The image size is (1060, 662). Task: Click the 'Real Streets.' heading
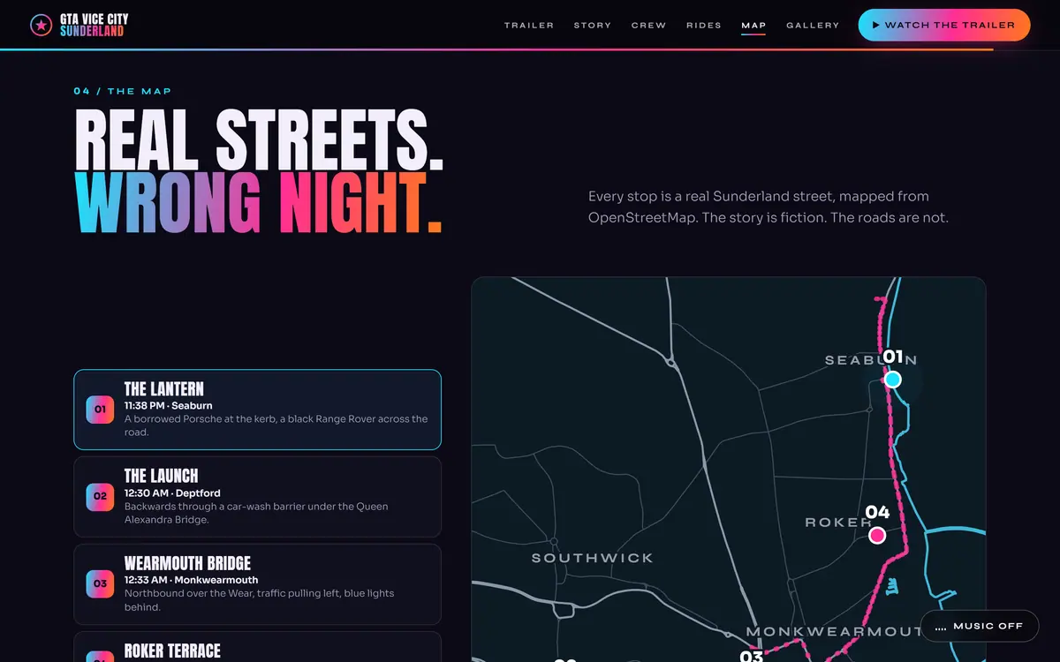click(259, 139)
